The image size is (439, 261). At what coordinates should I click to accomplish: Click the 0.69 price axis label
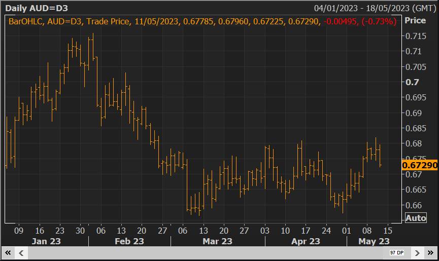click(x=414, y=113)
